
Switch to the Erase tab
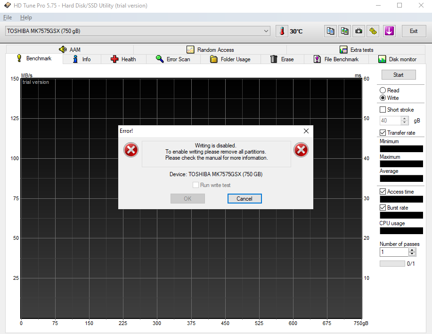(282, 59)
